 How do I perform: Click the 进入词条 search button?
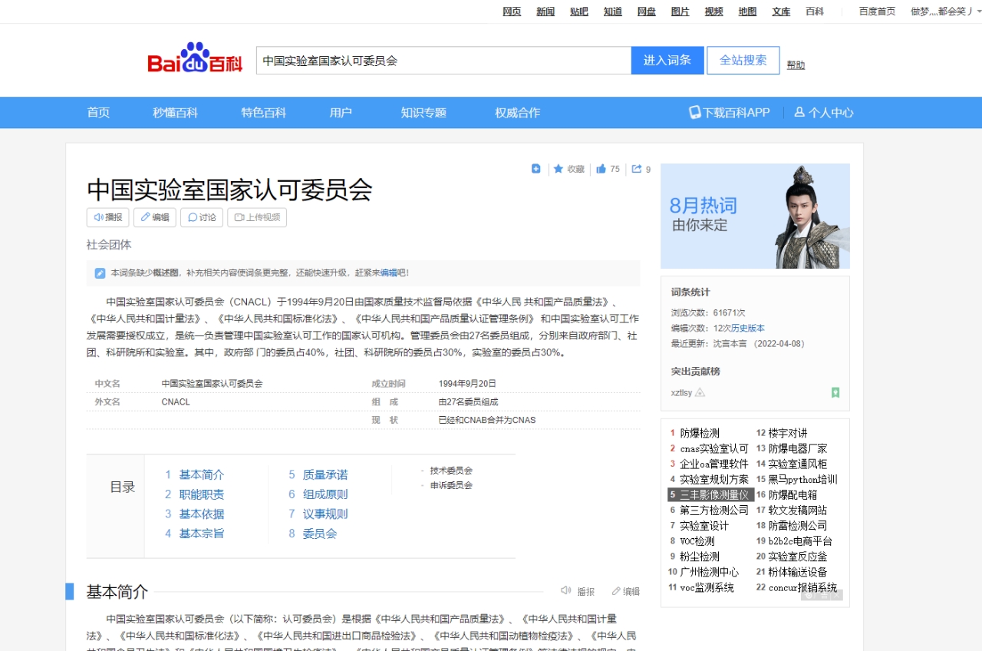pos(667,60)
